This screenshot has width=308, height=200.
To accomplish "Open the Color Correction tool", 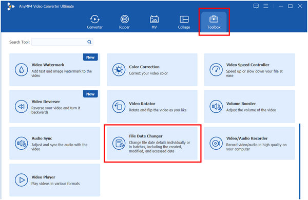I will click(152, 70).
